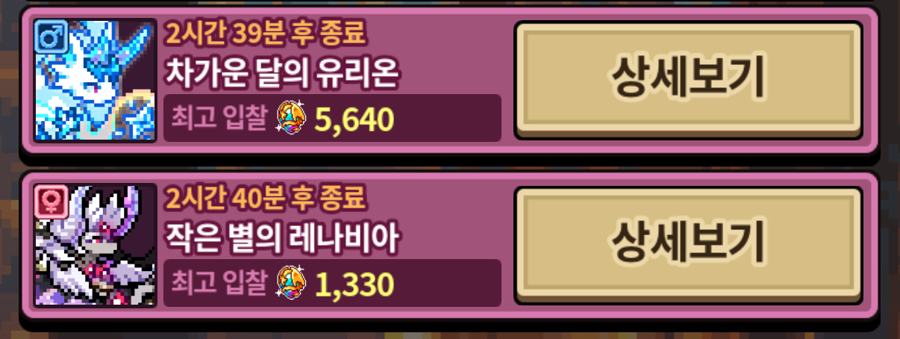Screen dimensions: 900x339
Task: Click the 5,640 bid amount
Action: (354, 118)
